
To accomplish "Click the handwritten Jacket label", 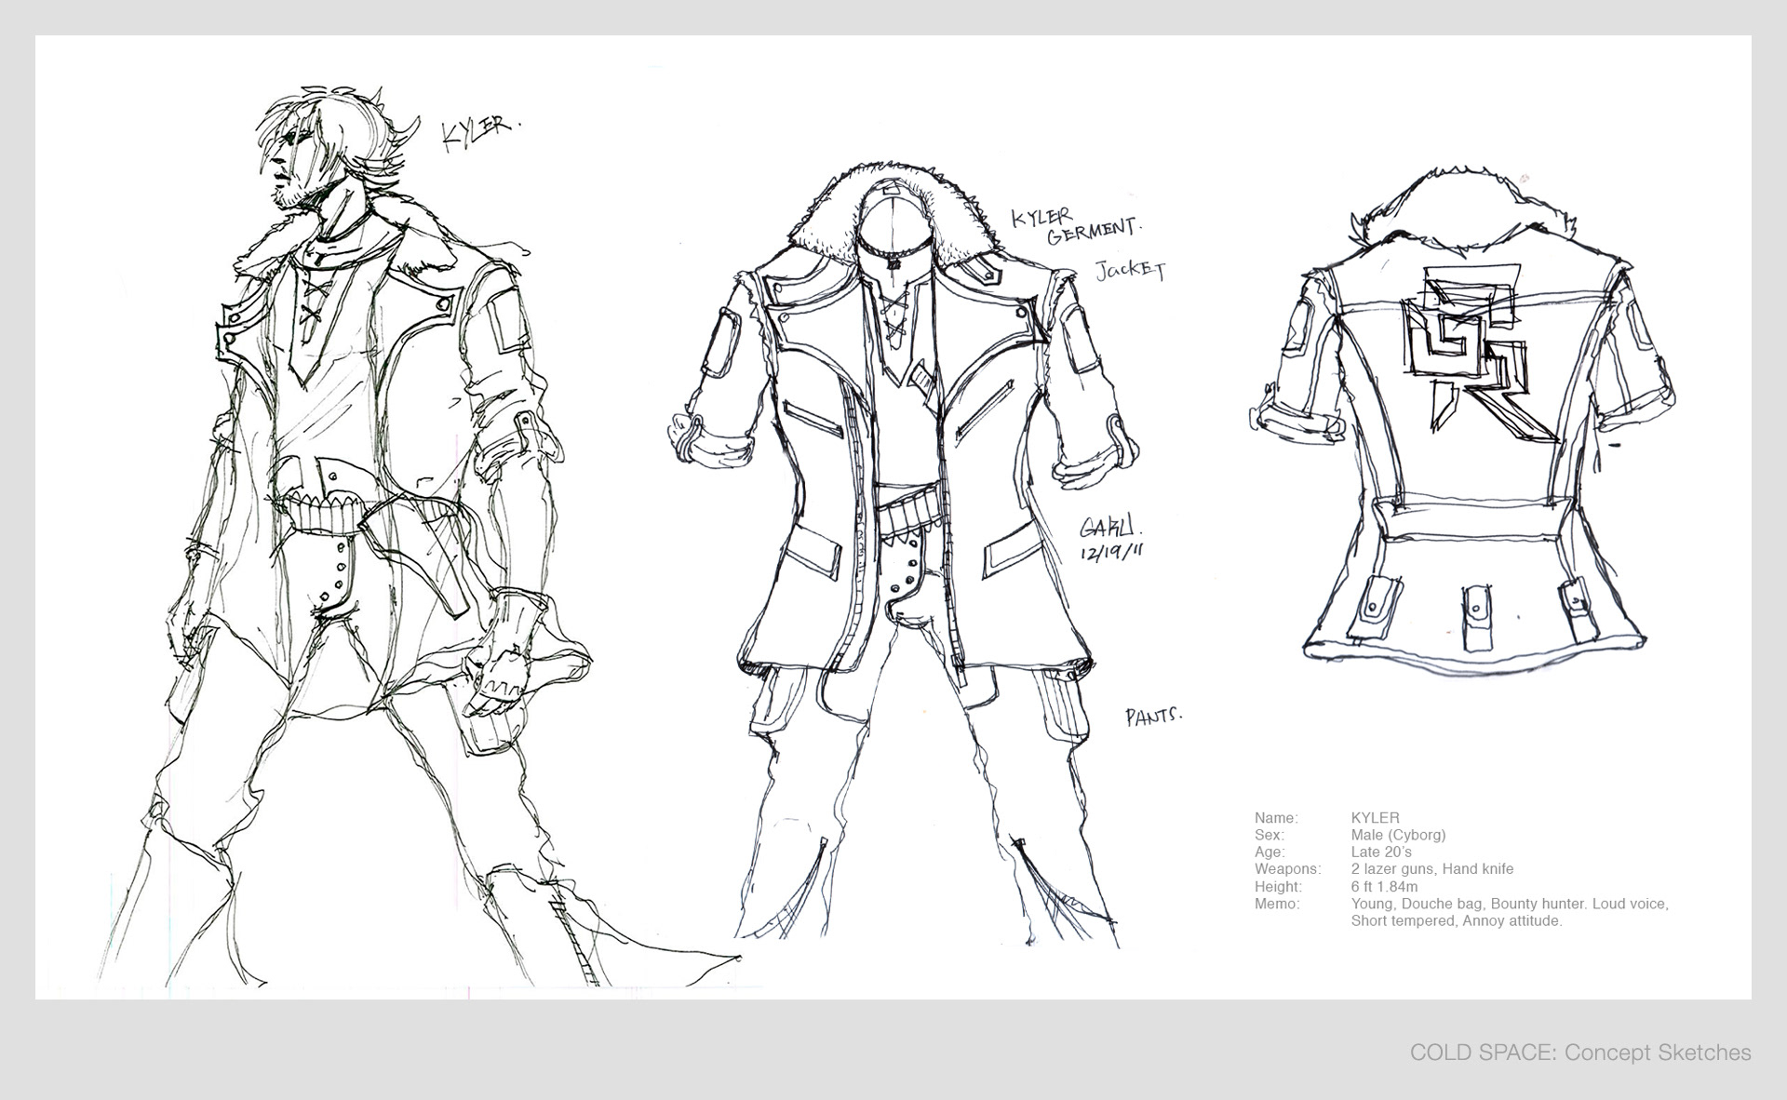I will coord(1130,270).
